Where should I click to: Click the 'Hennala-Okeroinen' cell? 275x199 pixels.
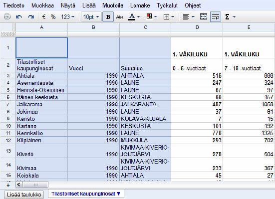pyautogui.click(x=42, y=90)
